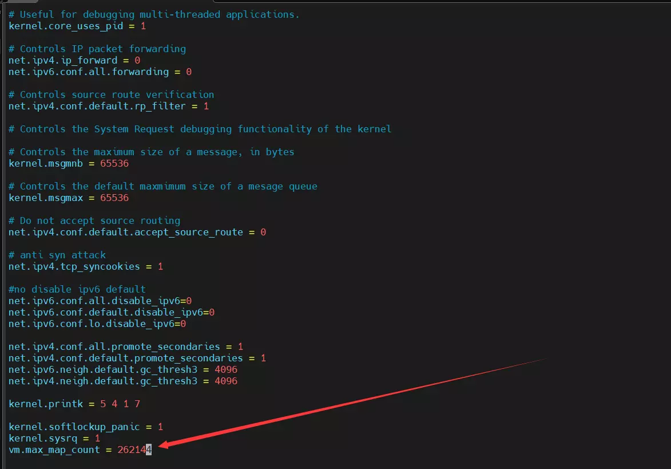Click the "Controls IP packet forwarding" comment
Screen dimensions: 671x469
point(97,49)
